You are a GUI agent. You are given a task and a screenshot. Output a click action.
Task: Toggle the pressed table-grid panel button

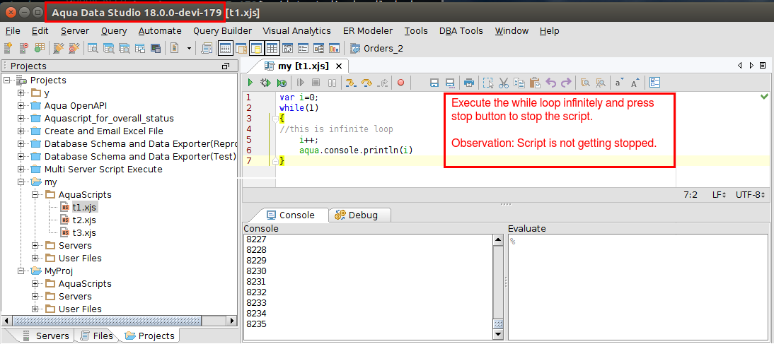coord(272,48)
